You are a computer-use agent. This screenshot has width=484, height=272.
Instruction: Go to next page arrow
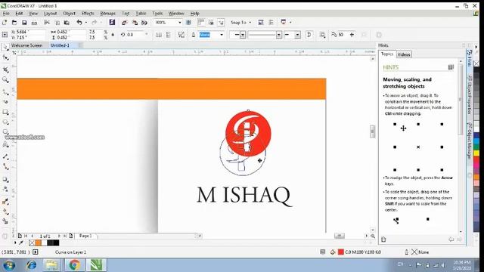(59, 236)
